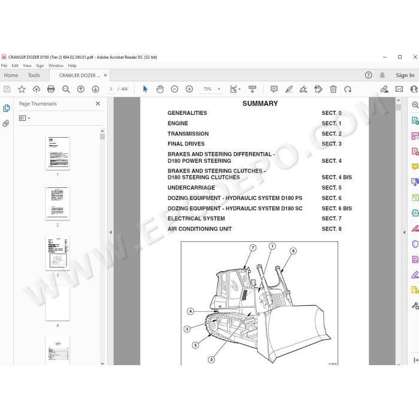Open the View menu
Viewport: 419px width, 419px height.
pyautogui.click(x=27, y=65)
